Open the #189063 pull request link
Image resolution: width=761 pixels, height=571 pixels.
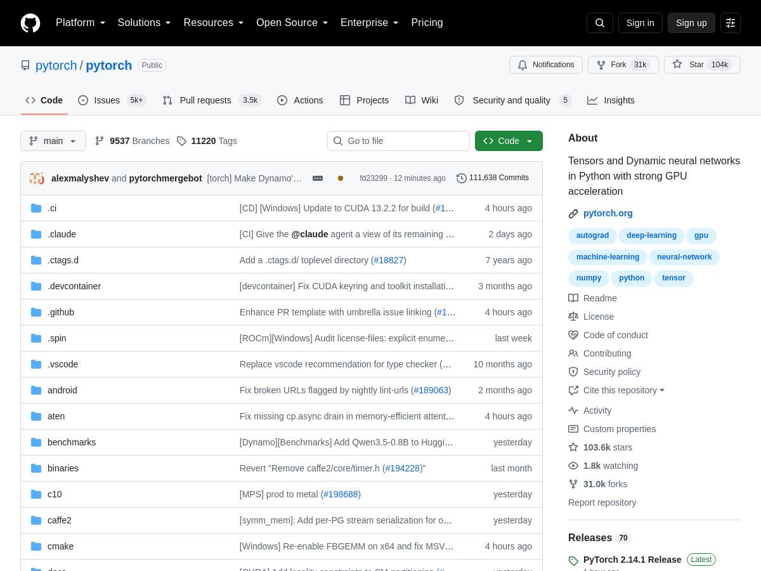(431, 390)
